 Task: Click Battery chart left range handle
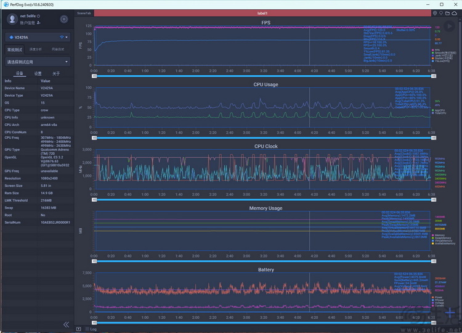click(94, 323)
